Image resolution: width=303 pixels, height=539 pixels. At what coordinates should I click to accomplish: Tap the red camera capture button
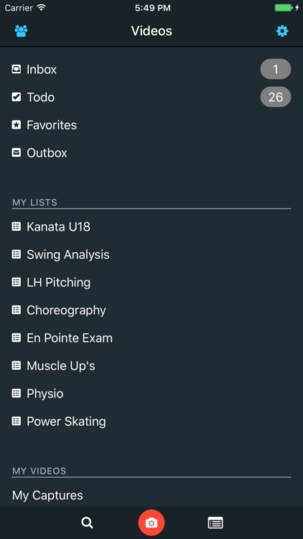(x=151, y=523)
